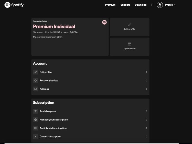Viewport: 192px width, 144px height.
Task: Click the Account section heading
Action: pos(40,63)
